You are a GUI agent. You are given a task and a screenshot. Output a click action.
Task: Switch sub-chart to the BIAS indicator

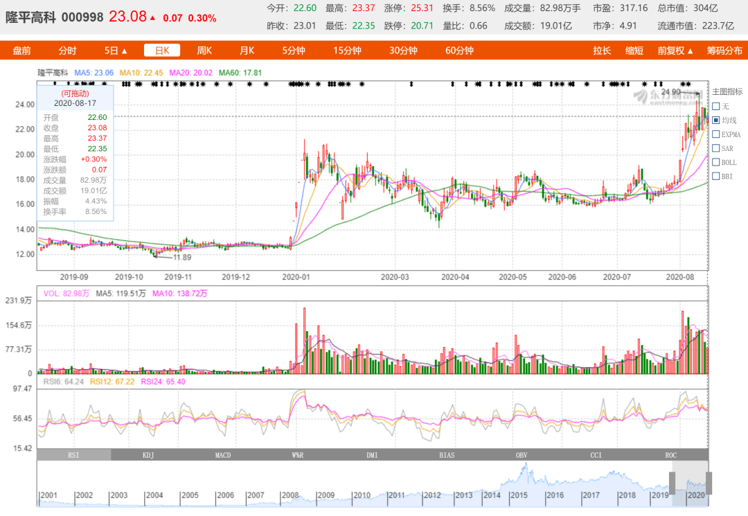447,455
